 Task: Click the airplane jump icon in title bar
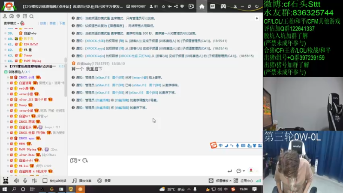tap(169, 6)
